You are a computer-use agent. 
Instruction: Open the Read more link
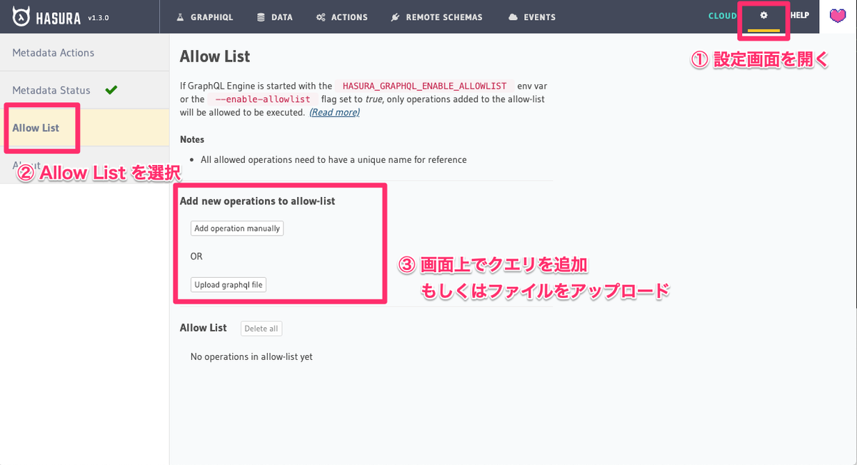point(334,113)
